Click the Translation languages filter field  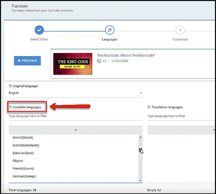[x=181, y=116]
